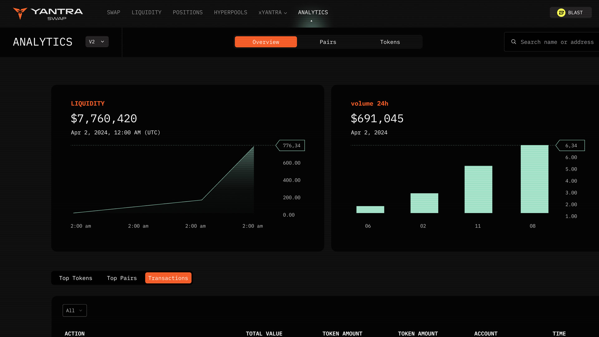Click the search magnifier icon
Screen dimensions: 599x337
(514, 42)
